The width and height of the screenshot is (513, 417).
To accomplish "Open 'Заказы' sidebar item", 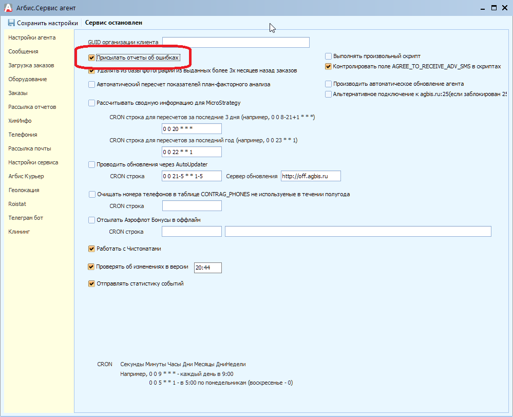I will (x=17, y=93).
